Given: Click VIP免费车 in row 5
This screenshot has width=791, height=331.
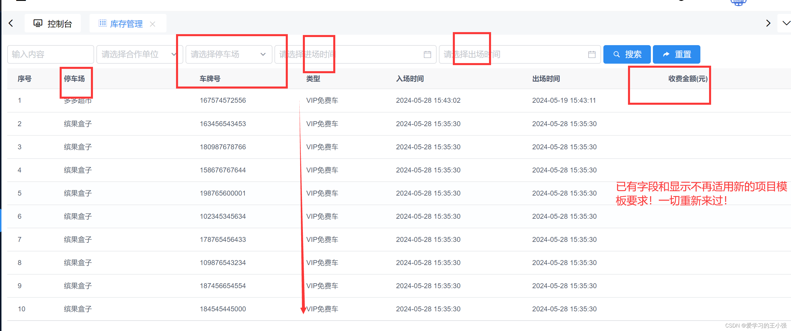Looking at the screenshot, I should [x=322, y=193].
